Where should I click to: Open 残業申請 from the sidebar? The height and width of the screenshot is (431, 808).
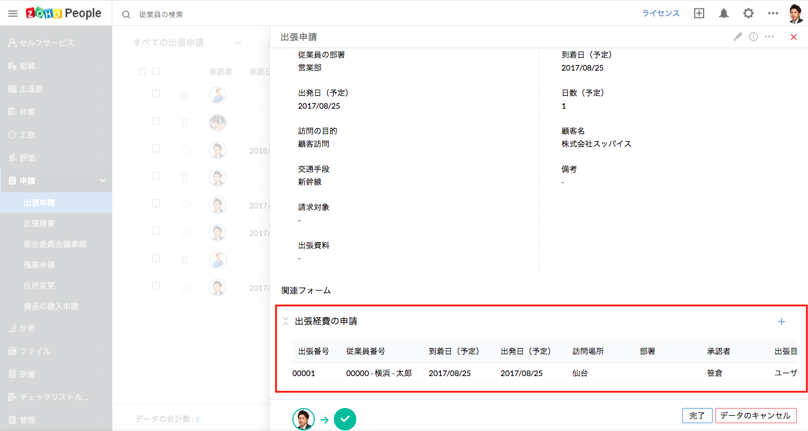point(39,265)
